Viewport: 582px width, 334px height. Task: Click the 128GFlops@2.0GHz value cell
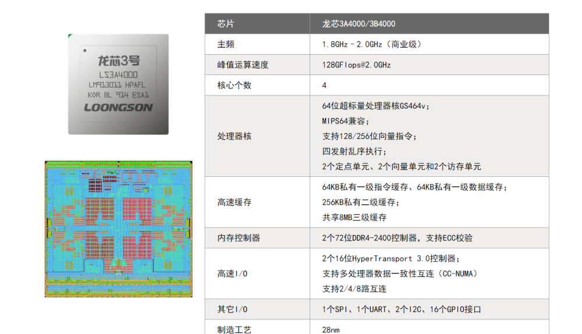(356, 65)
